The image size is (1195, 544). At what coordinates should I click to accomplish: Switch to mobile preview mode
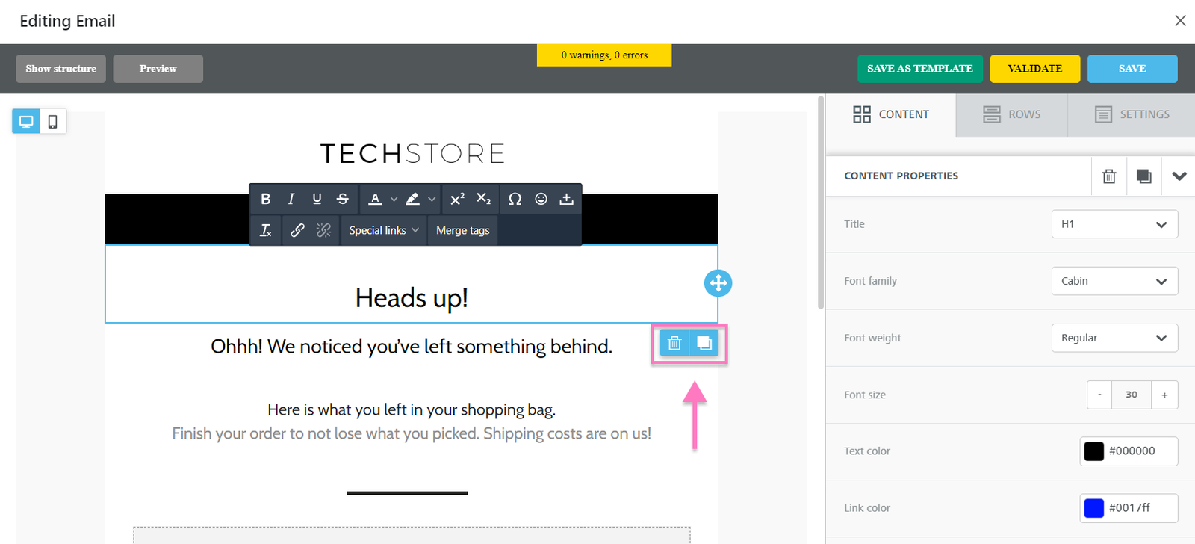click(x=52, y=121)
